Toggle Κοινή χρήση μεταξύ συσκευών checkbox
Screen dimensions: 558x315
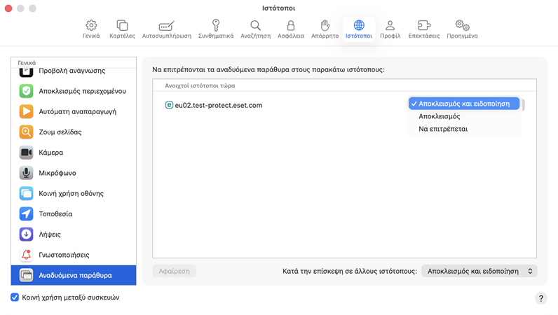tap(15, 297)
